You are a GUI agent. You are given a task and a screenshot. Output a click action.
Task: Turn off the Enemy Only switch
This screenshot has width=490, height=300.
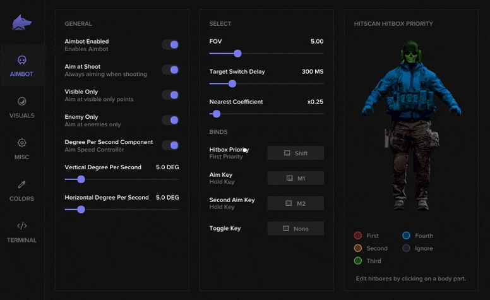pyautogui.click(x=170, y=120)
